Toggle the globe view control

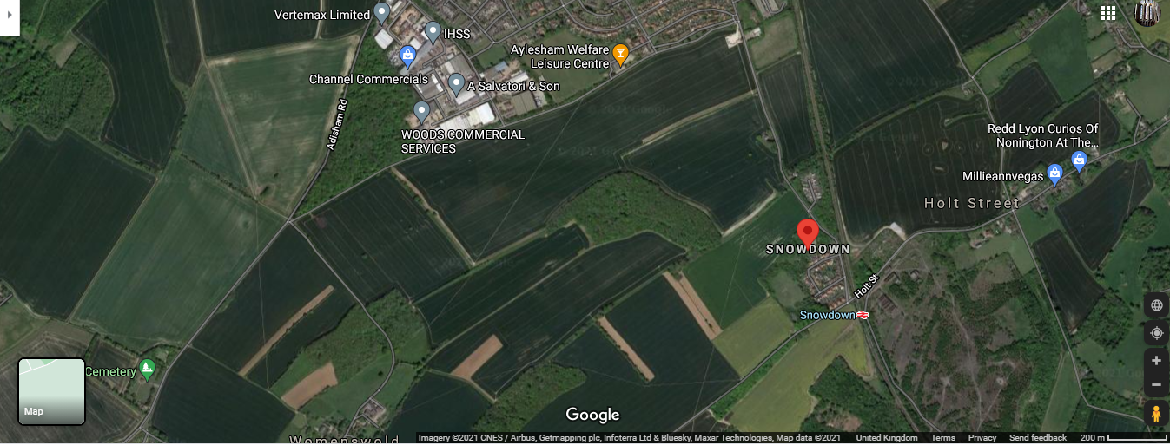tap(1156, 305)
